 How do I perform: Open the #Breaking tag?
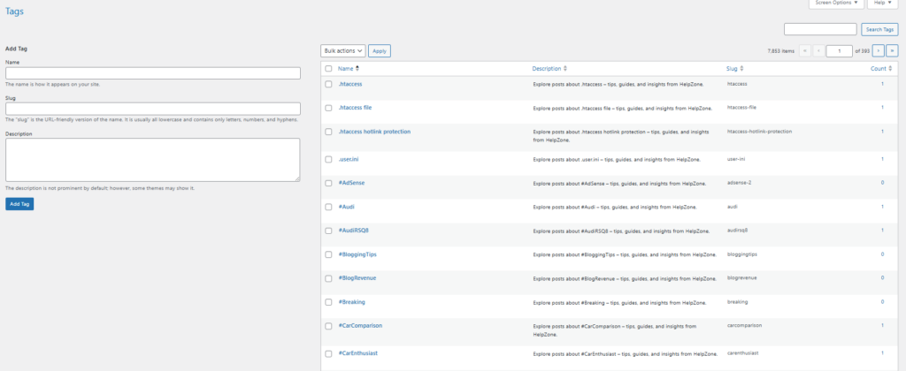352,302
